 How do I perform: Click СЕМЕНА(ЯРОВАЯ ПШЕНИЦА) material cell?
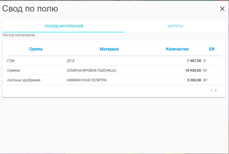(92, 70)
